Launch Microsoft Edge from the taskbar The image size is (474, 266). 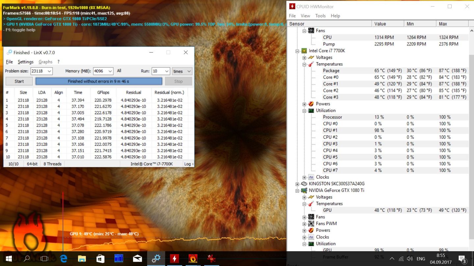pyautogui.click(x=64, y=259)
